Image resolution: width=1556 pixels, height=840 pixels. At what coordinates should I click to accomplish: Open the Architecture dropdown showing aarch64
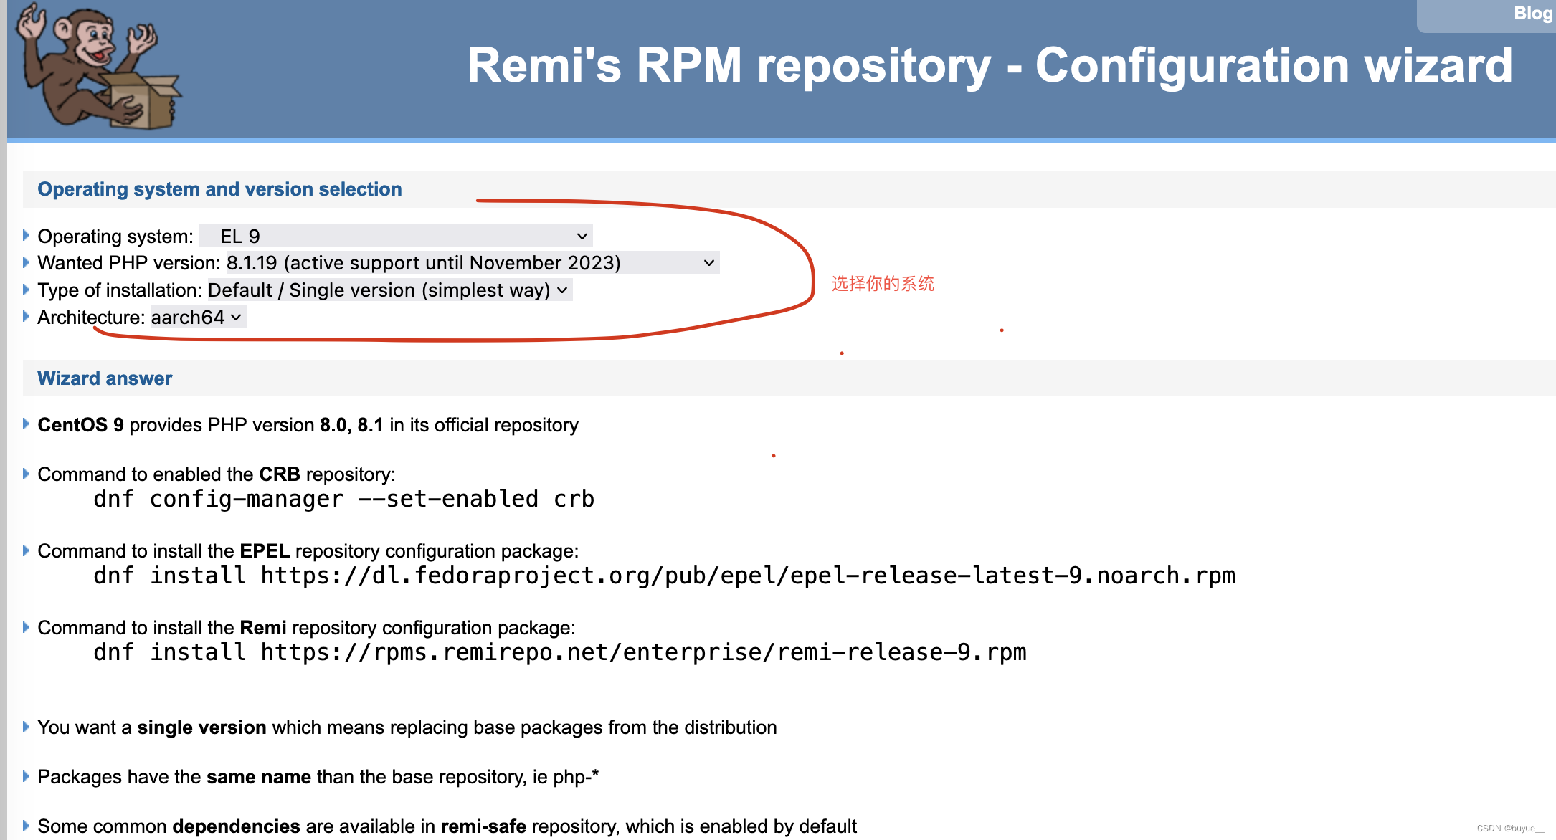[198, 318]
